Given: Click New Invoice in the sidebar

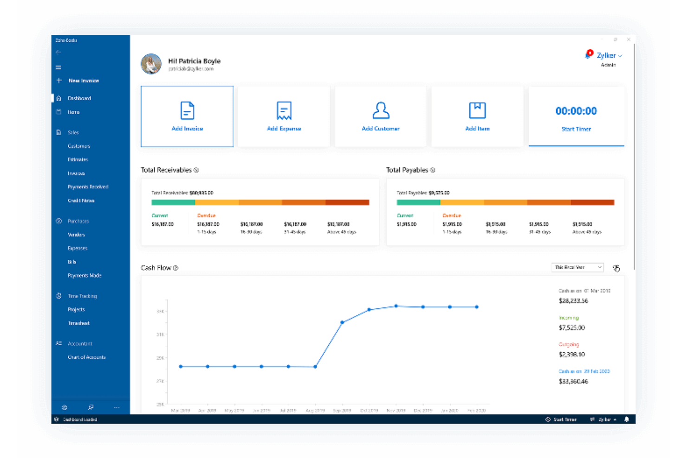Looking at the screenshot, I should (x=83, y=80).
